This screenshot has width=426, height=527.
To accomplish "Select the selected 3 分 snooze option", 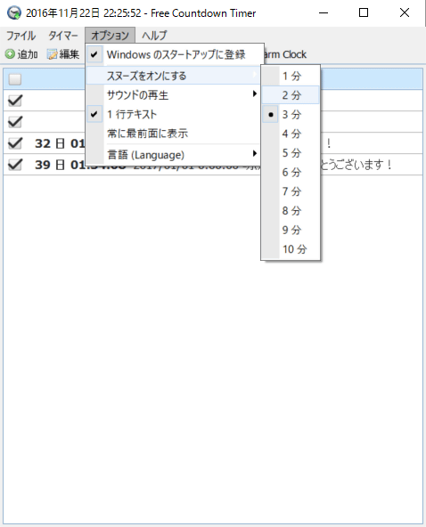I will 291,114.
